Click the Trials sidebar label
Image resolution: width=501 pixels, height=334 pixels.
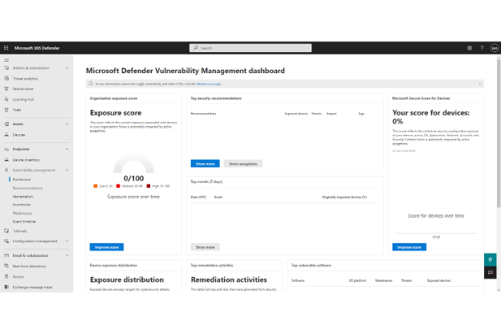tap(17, 110)
